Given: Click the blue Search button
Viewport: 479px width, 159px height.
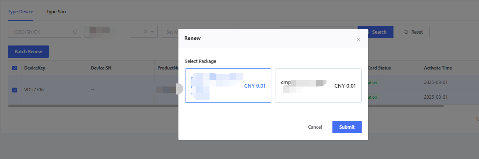Looking at the screenshot, I should 375,32.
